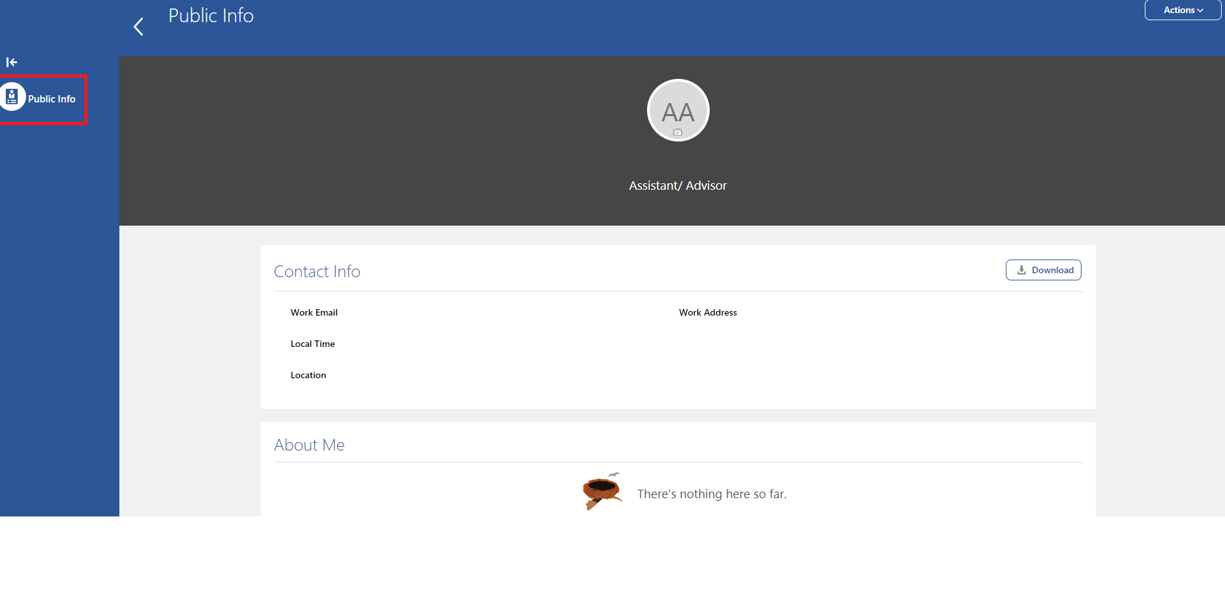The image size is (1225, 596).
Task: Click the chevron inside the Actions button
Action: click(1201, 10)
